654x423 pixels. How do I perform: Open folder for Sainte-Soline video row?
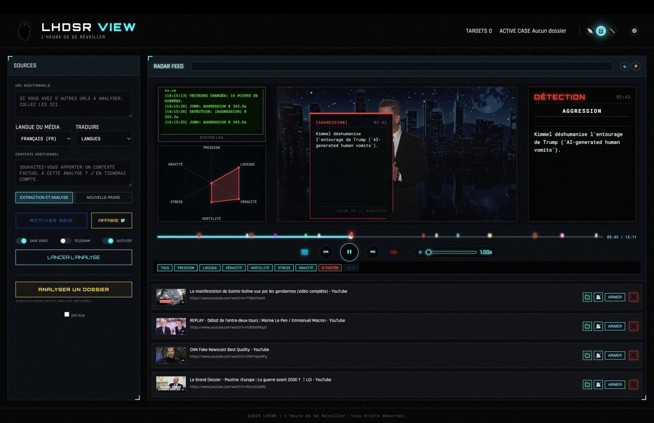(x=587, y=297)
